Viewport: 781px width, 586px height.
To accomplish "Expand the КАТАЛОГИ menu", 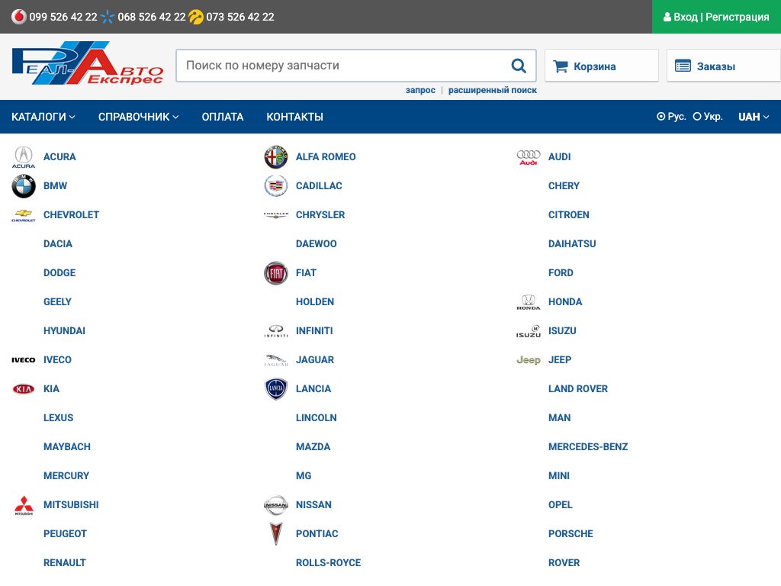I will [43, 117].
